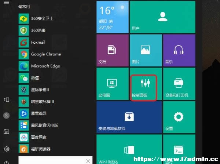This screenshot has height=164, width=220.
Task: Click the settings gear in left rail
Action: click(x=7, y=149)
